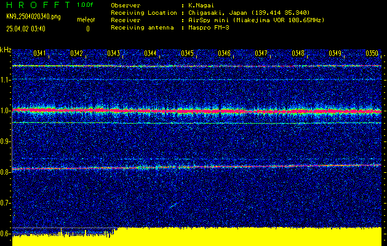
Task: Click the Receiving Location label
Action: tap(144, 12)
